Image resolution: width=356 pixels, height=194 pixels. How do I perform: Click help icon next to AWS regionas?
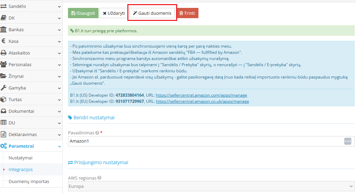pyautogui.click(x=99, y=178)
